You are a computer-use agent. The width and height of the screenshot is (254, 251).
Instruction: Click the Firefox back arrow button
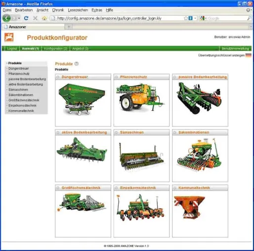(x=6, y=18)
